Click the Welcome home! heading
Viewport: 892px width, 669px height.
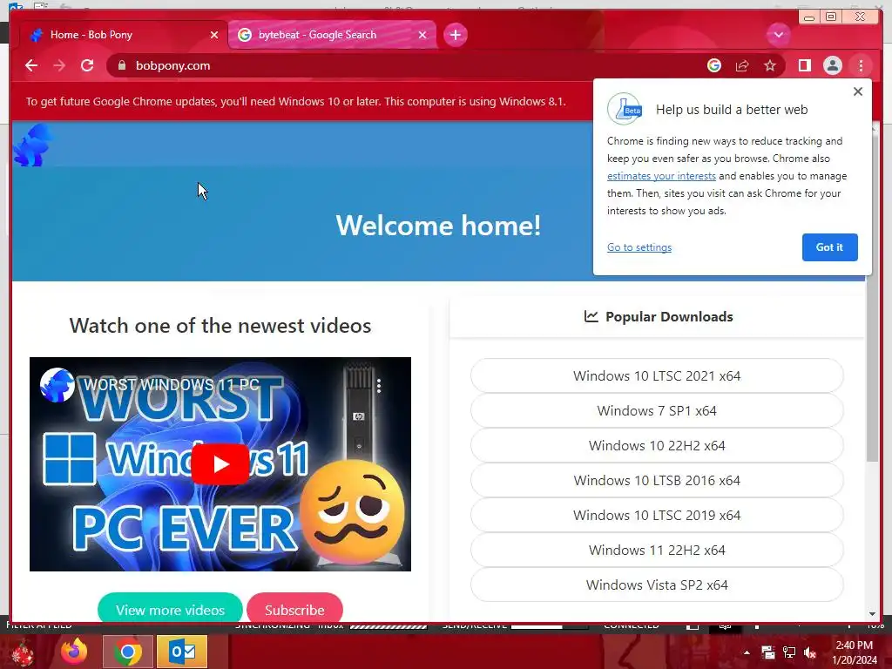[x=438, y=226]
